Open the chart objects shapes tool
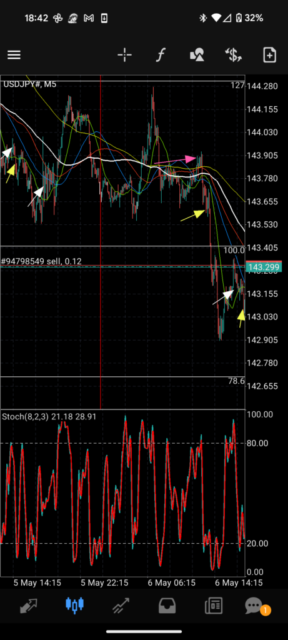The width and height of the screenshot is (288, 640). click(197, 55)
